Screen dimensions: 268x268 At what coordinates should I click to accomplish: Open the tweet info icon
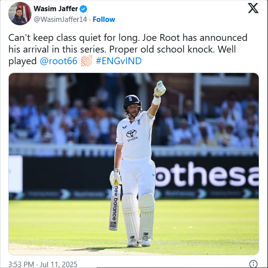(x=253, y=264)
